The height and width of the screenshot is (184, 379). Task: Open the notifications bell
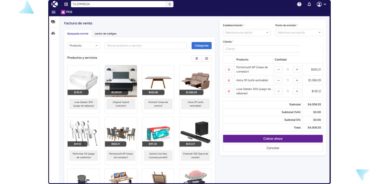coord(309,4)
